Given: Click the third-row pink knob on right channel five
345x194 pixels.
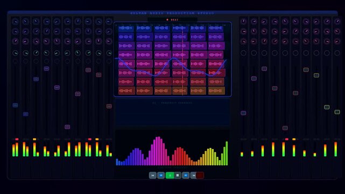Looking at the screenshot, I should (x=285, y=41).
